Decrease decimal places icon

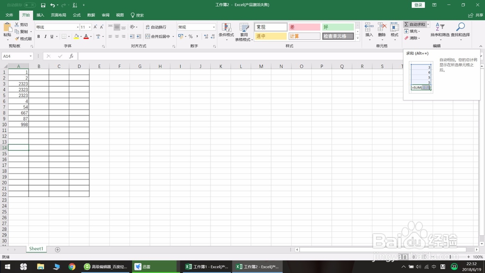tap(213, 36)
